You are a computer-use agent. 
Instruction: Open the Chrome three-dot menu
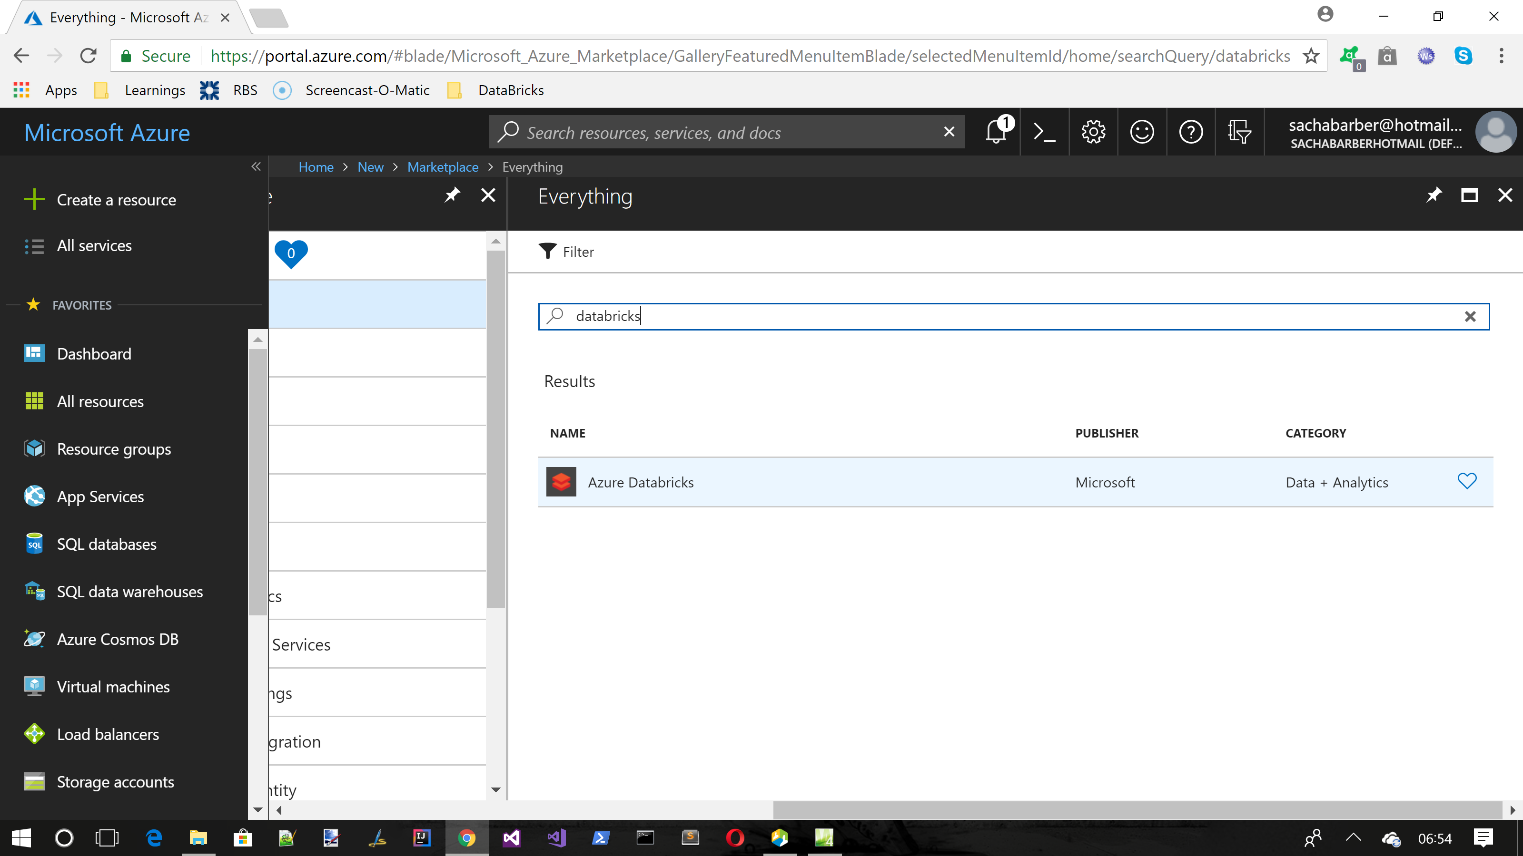click(1501, 56)
